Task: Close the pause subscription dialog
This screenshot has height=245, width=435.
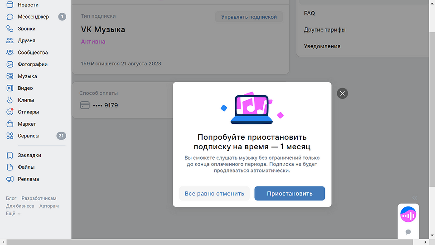Action: coord(343,93)
